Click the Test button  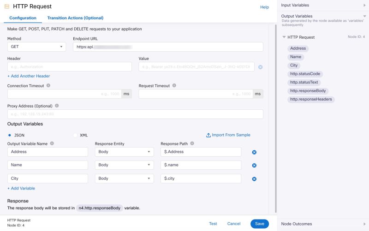(x=213, y=224)
